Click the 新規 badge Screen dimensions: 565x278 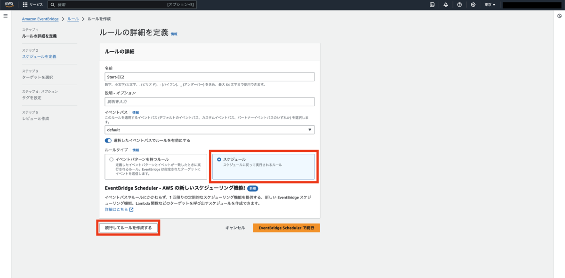point(253,188)
